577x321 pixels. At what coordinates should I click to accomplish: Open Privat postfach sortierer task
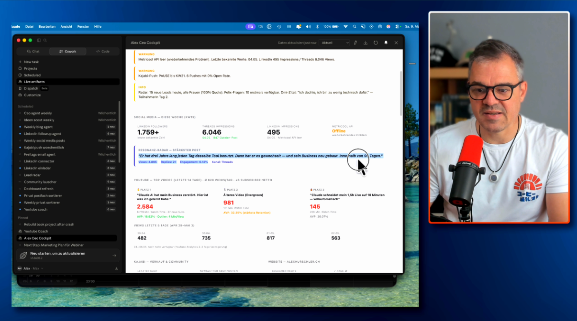click(67, 195)
